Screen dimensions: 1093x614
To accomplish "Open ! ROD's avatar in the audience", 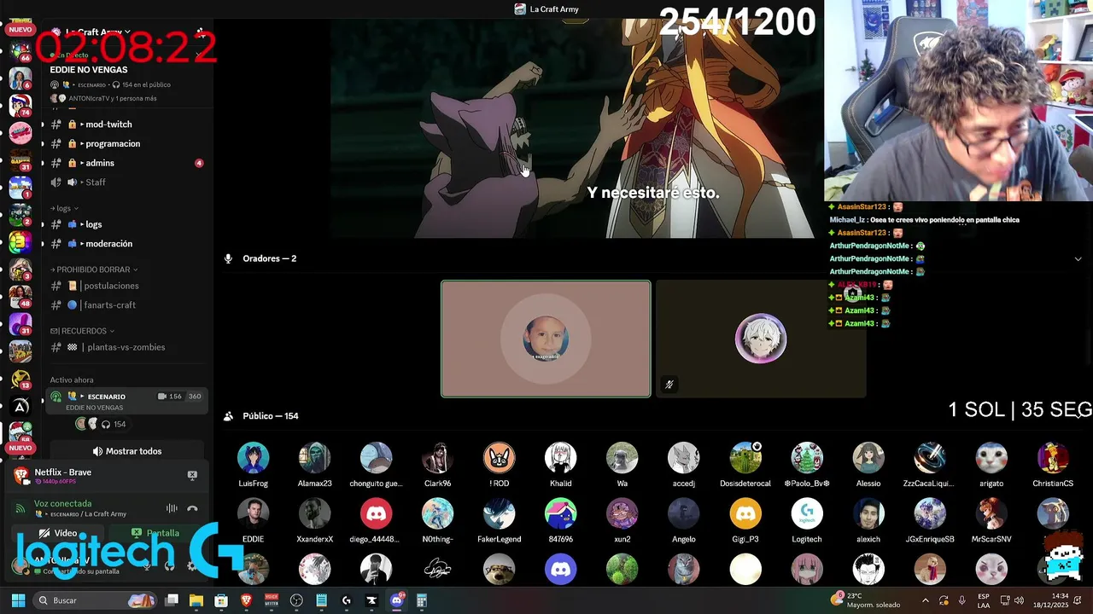I will [499, 458].
